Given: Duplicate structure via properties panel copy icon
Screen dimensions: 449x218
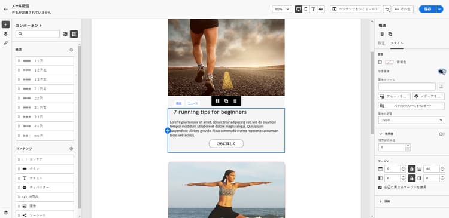Looking at the screenshot, I should tap(390, 34).
